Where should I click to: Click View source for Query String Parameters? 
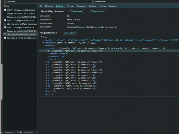pyautogui.click(x=77, y=11)
